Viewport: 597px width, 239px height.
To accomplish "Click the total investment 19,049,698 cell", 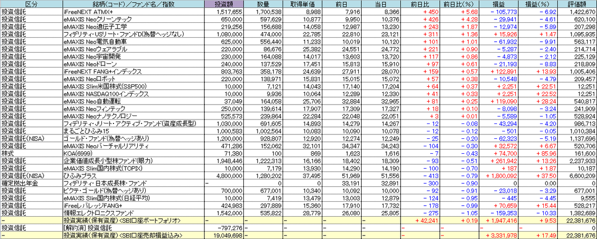I will tap(224, 235).
